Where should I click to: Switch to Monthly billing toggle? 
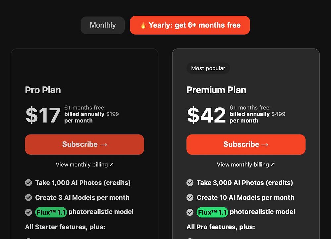point(103,25)
